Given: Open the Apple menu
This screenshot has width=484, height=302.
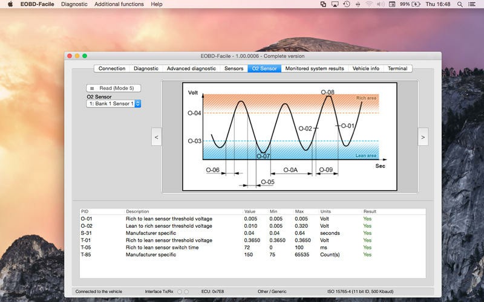Looking at the screenshot, I should [10, 4].
